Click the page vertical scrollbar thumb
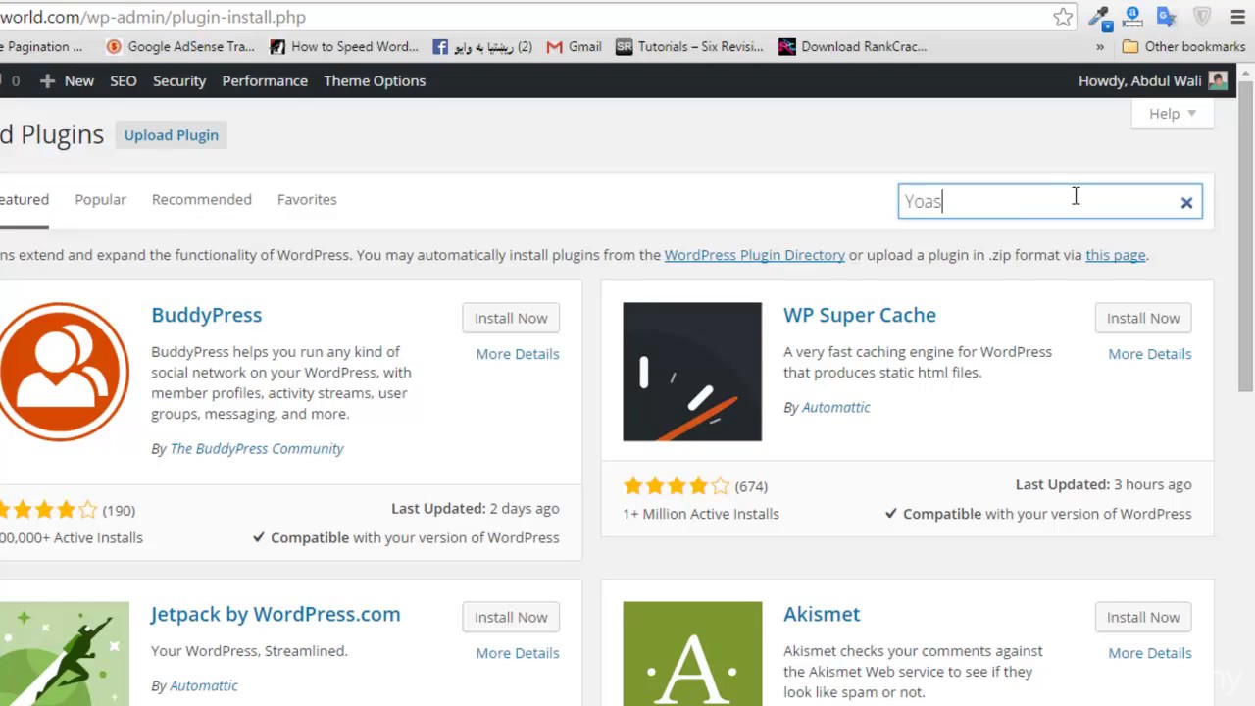The height and width of the screenshot is (706, 1255). coord(1245,235)
